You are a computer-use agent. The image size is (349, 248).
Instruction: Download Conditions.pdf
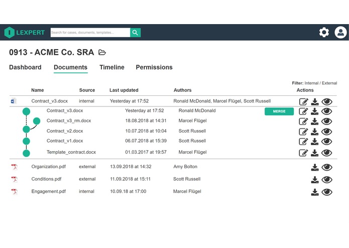point(315,180)
